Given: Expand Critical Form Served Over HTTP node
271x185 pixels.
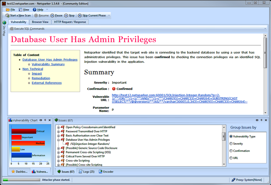Looking at the screenshot, I should pos(58,157).
